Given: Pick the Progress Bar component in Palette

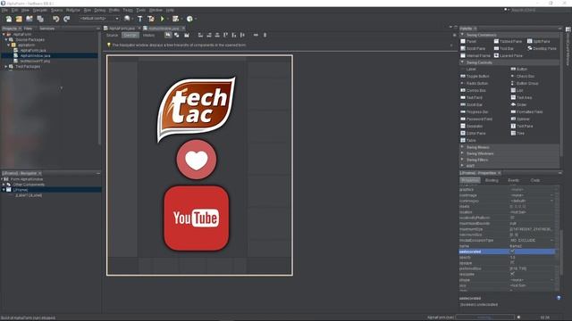Looking at the screenshot, I should tap(475, 112).
